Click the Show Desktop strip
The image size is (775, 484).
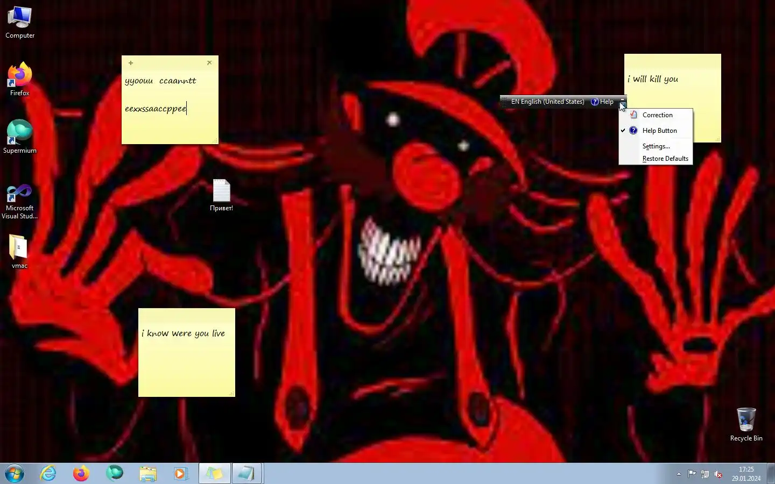771,473
